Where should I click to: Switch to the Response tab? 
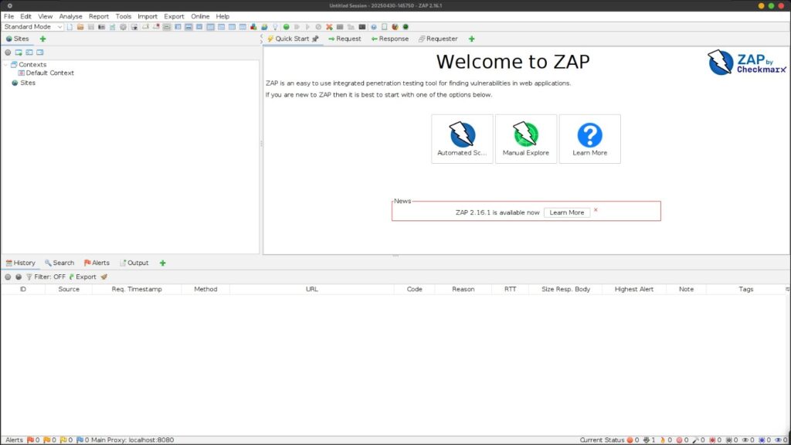tap(390, 39)
